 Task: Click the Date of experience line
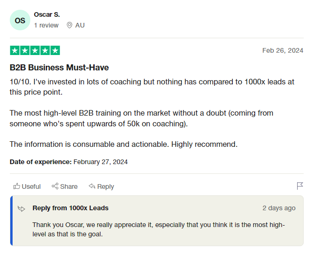click(69, 162)
